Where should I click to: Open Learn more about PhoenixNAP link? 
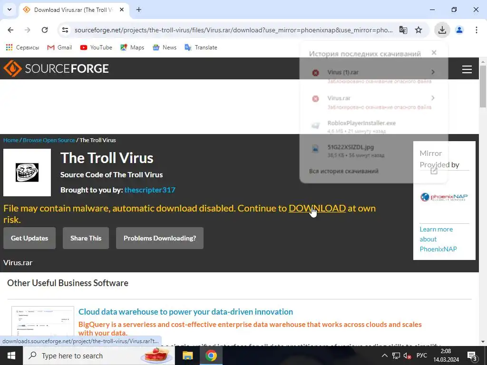(x=438, y=239)
